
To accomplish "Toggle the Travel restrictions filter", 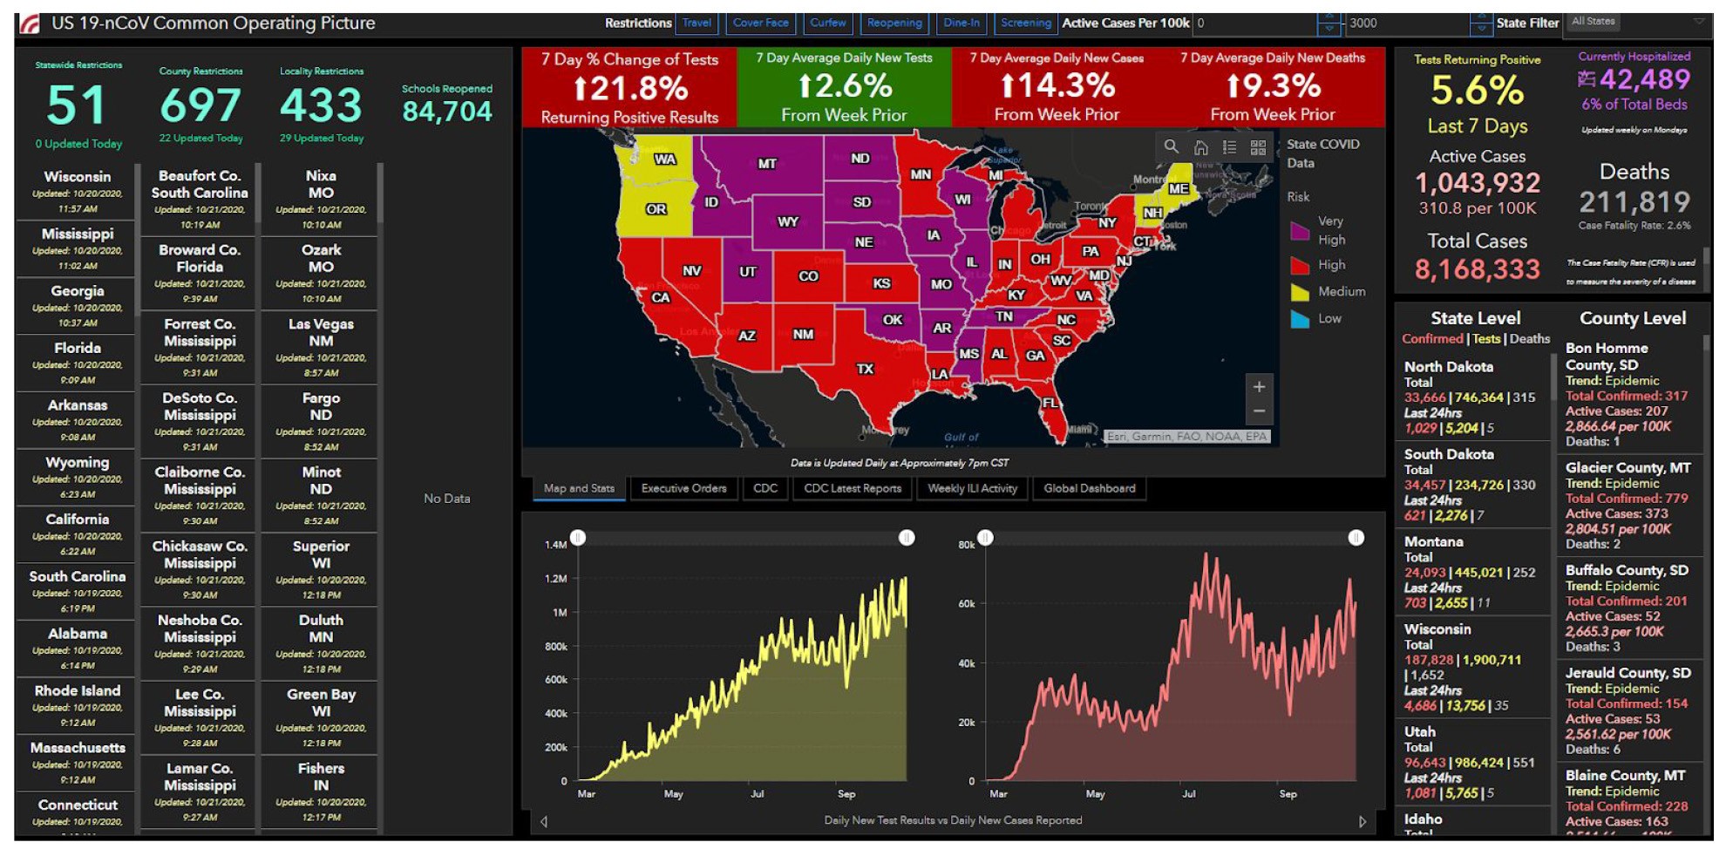I will [697, 23].
